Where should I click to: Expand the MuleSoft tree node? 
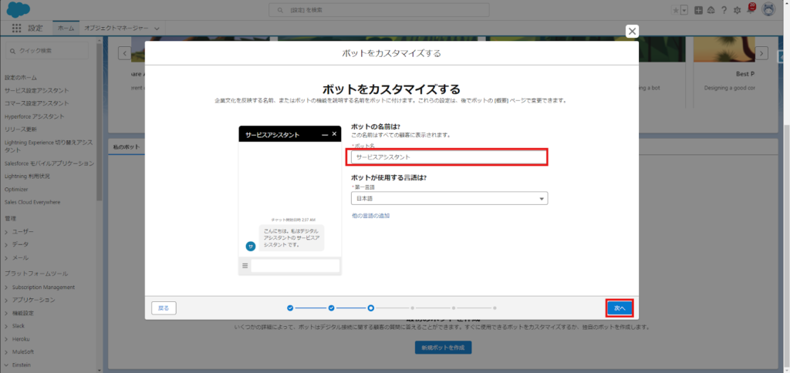pyautogui.click(x=6, y=352)
